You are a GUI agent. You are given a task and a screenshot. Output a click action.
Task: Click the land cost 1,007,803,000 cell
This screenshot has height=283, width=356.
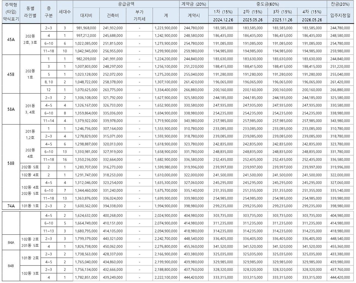coord(86,66)
